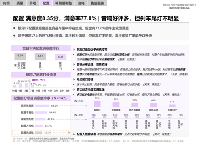
Task: Click the 娱乐性配置 64.0% bar
Action: tap(42, 106)
